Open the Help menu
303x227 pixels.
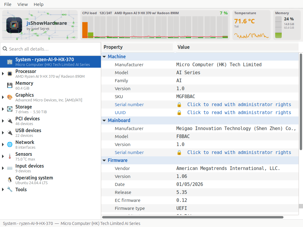[x=38, y=4]
